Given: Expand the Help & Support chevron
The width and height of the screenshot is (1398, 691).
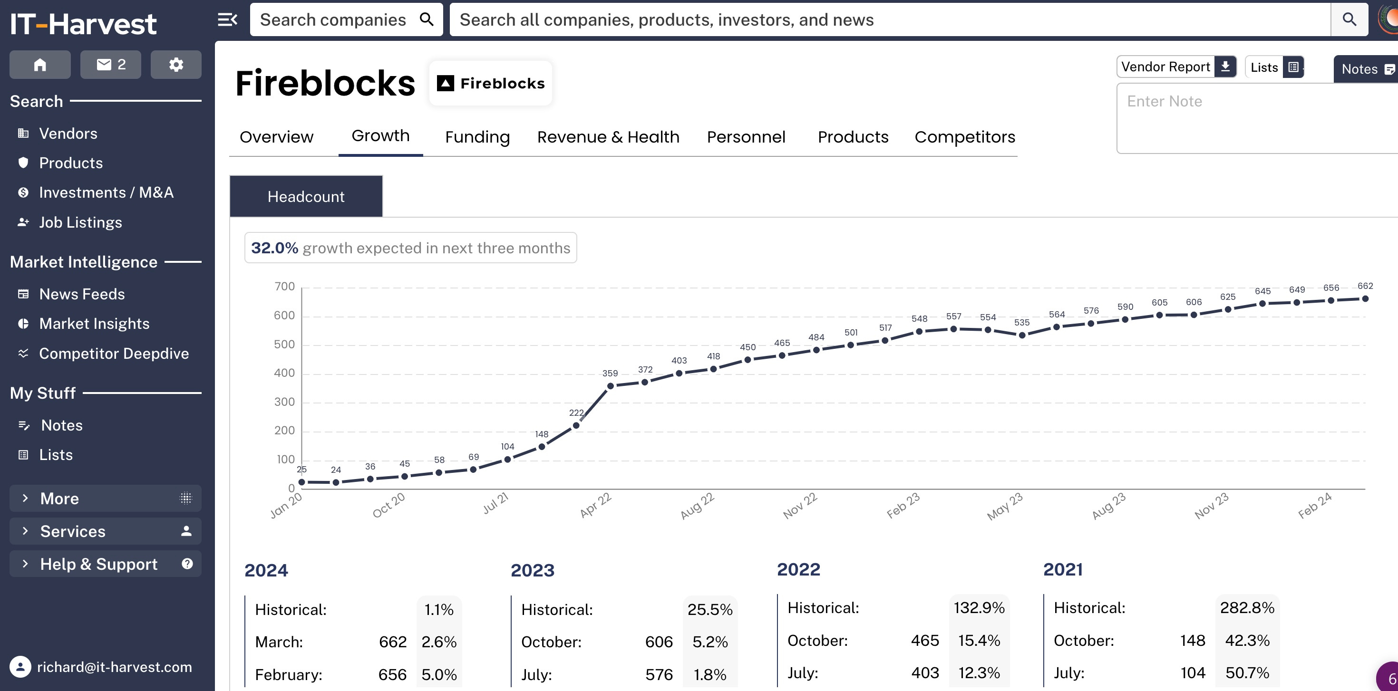Looking at the screenshot, I should point(25,564).
